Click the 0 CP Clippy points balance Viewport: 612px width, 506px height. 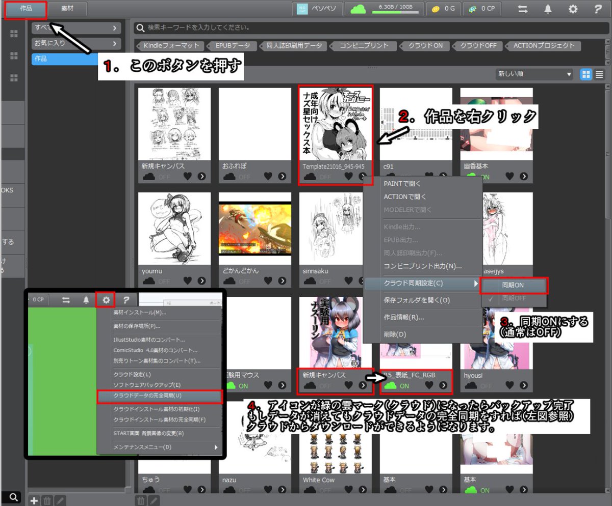pos(482,9)
